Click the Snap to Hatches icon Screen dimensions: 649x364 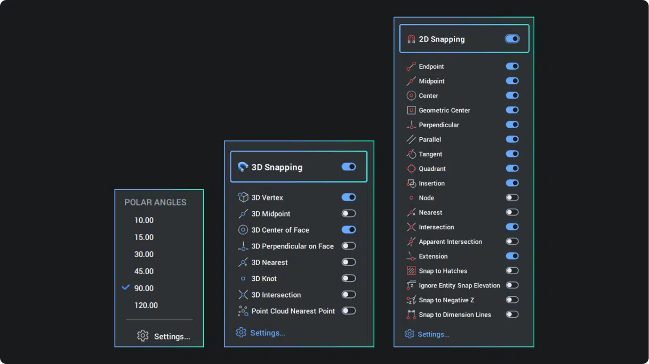(411, 270)
